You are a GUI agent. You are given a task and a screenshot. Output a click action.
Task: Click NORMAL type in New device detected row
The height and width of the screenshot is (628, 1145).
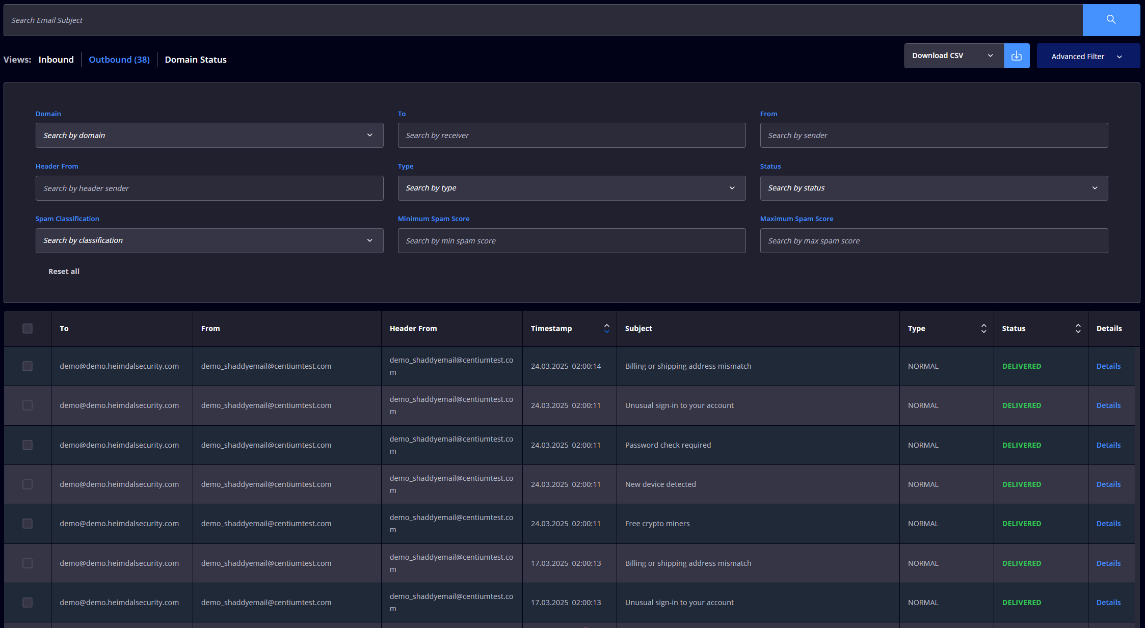point(923,484)
